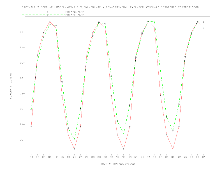This screenshot has height=171, width=222.
Task: Click the x-axis tick label 57
Action: 148,157
